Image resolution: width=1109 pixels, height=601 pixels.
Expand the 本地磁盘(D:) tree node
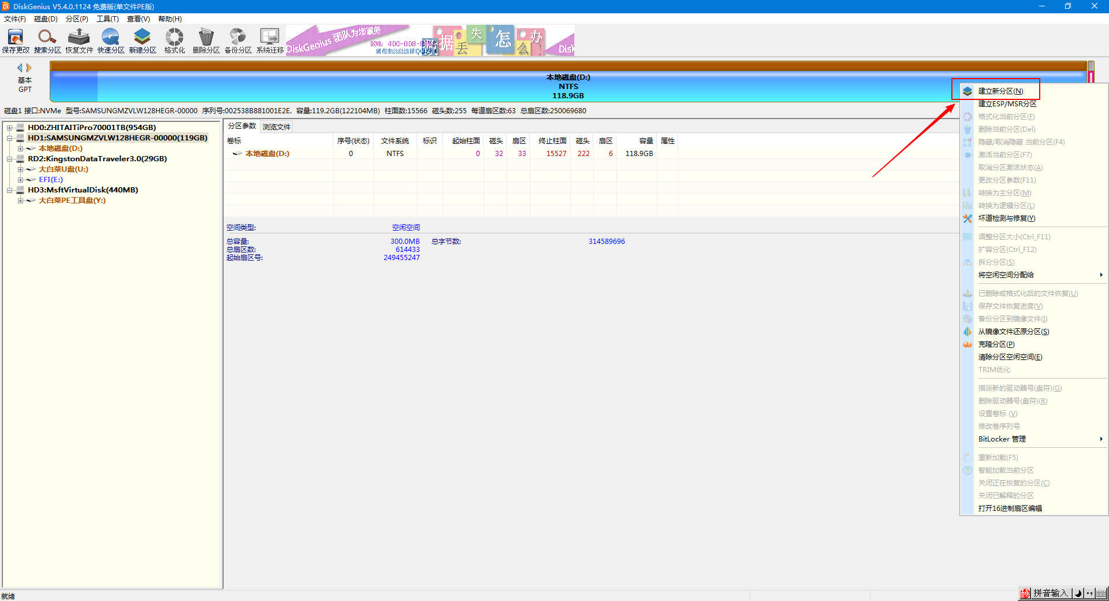[20, 149]
